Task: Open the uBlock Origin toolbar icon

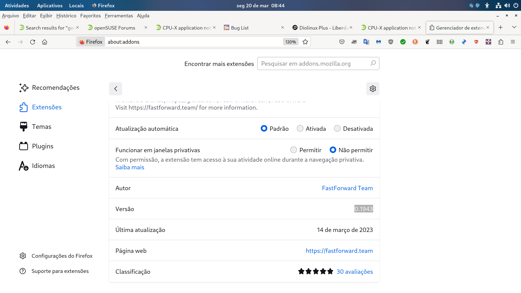Action: 391,42
